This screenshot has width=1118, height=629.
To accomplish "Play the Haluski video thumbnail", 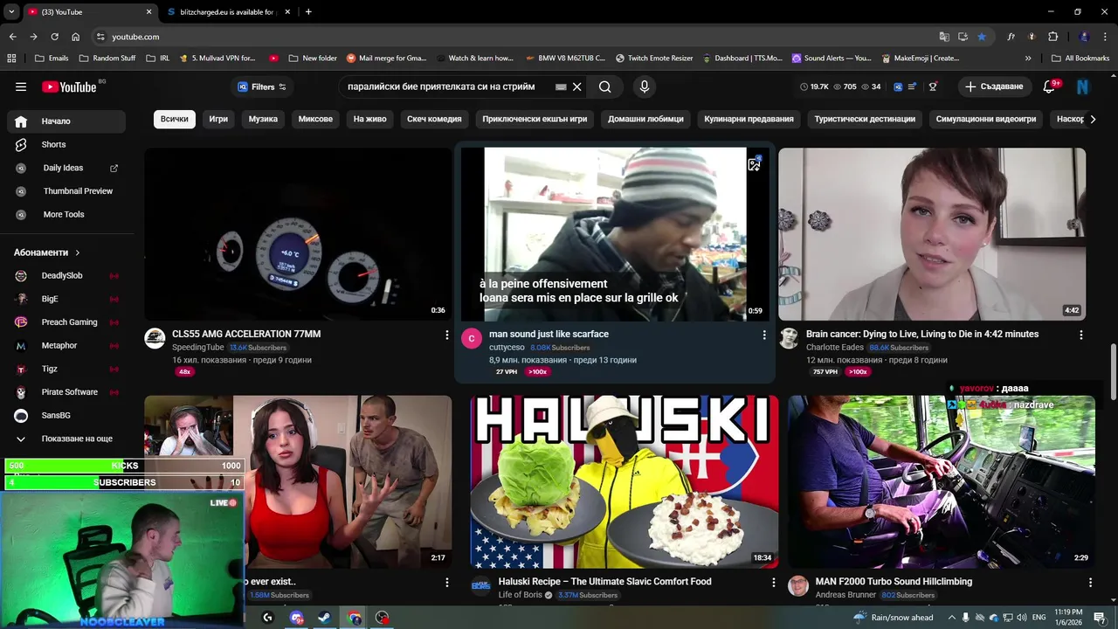I will (624, 481).
